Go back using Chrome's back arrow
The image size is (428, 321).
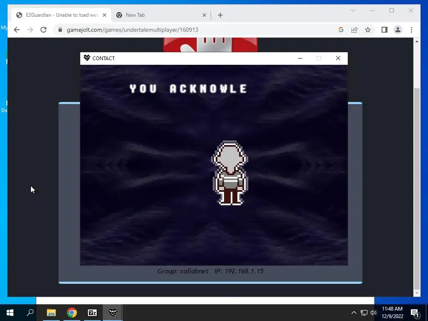pos(17,30)
